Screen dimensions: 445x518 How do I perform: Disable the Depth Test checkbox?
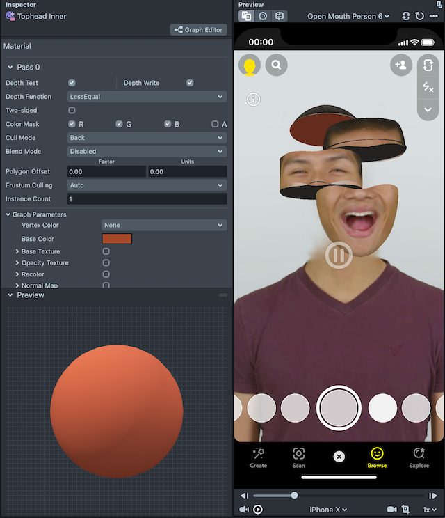point(72,83)
